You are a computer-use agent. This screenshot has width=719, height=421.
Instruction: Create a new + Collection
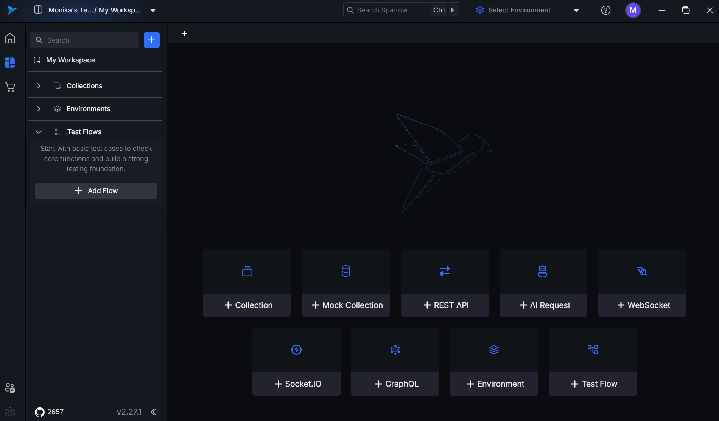tap(247, 305)
